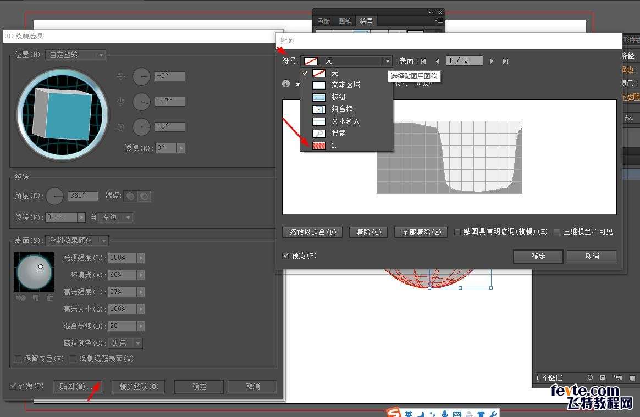640x417 pixels.
Task: Choose the red striped symbol named 1.
Action: tap(346, 145)
